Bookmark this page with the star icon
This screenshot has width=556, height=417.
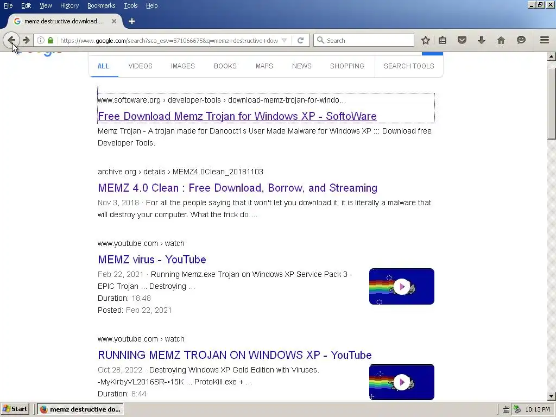426,40
